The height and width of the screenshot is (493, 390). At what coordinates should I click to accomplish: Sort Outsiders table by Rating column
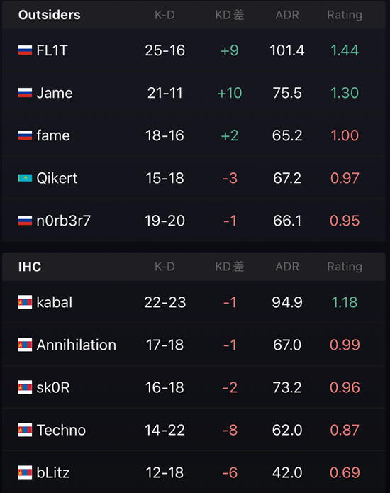(345, 15)
